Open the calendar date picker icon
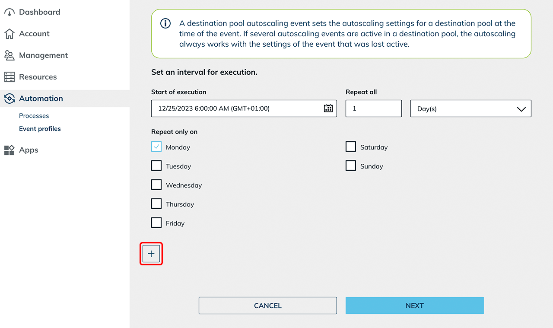The image size is (553, 328). 328,108
